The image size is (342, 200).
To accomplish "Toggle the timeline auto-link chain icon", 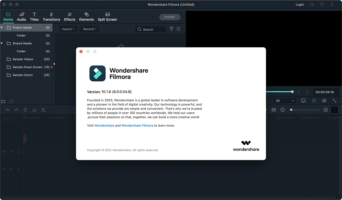I will tap(14, 119).
